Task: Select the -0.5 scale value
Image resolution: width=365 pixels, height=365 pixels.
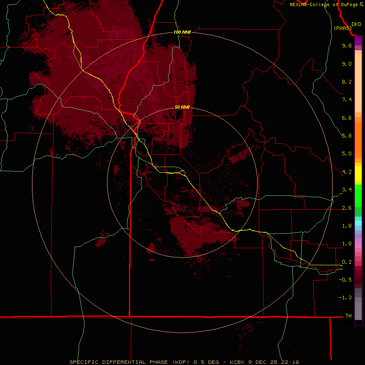Action: (x=345, y=280)
